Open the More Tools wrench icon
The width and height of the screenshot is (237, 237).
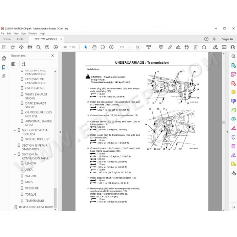click(x=233, y=173)
